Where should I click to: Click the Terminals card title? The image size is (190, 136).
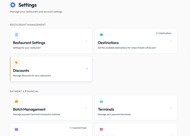[x=106, y=109]
